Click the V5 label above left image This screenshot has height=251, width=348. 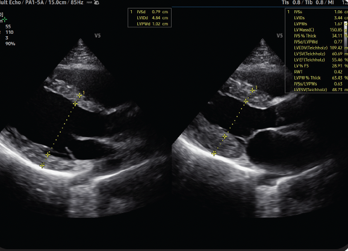98,36
